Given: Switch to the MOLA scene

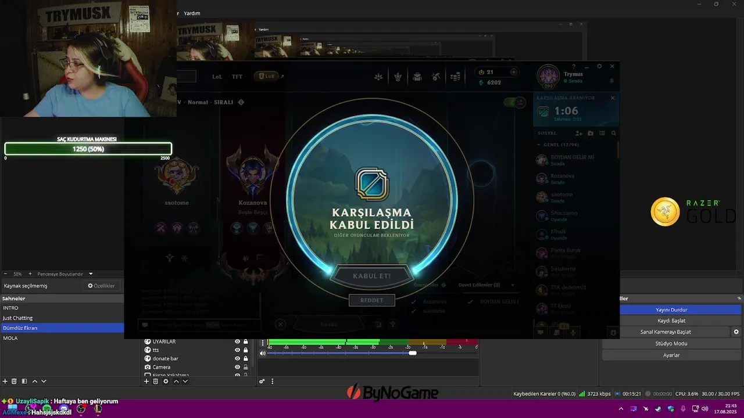Looking at the screenshot, I should [x=62, y=338].
